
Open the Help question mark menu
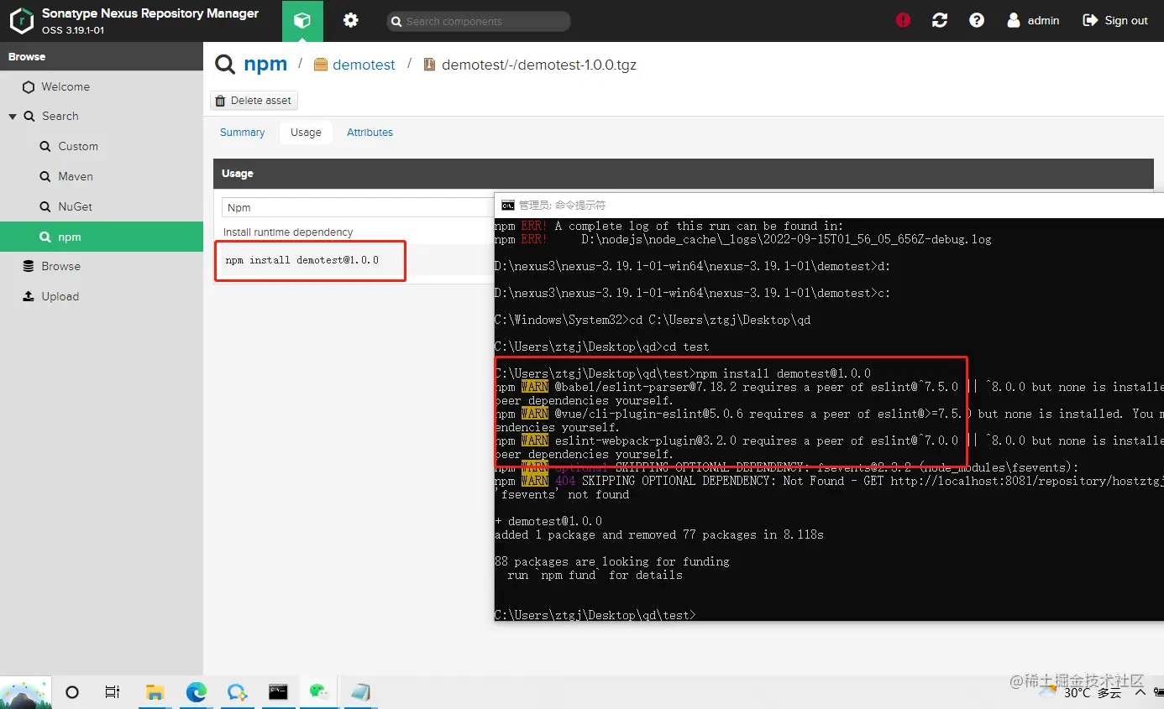(x=977, y=20)
